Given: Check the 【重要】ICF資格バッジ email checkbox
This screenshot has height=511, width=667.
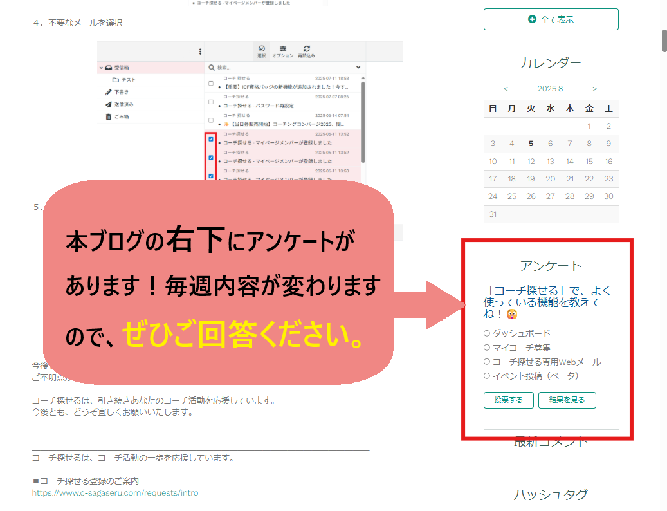Looking at the screenshot, I should coord(211,84).
